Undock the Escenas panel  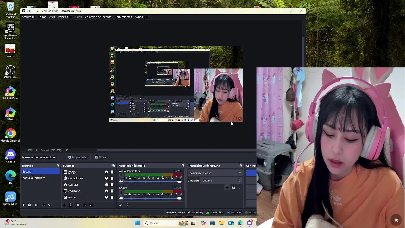58,165
